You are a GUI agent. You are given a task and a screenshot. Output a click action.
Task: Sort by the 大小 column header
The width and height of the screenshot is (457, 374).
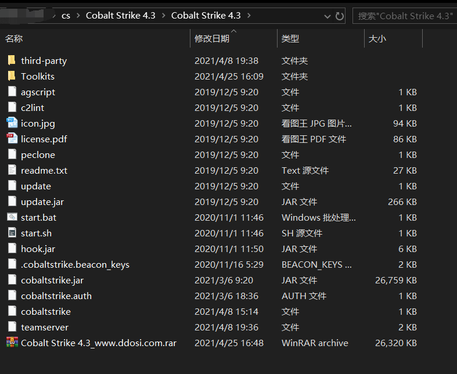pyautogui.click(x=377, y=38)
